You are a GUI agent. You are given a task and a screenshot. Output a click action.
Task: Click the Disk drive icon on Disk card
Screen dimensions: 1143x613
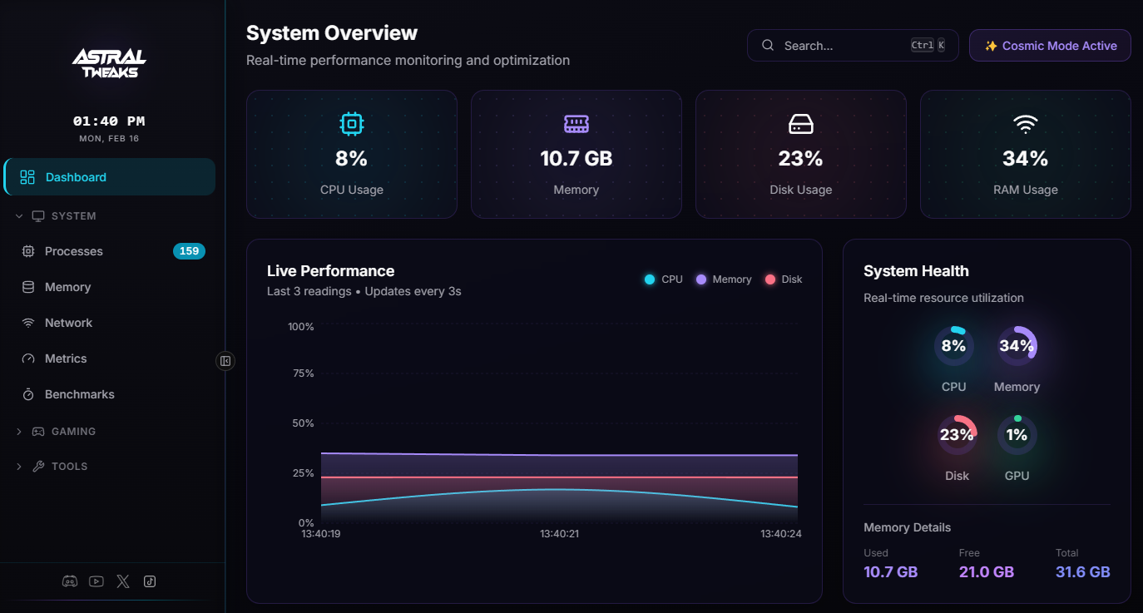pos(800,123)
